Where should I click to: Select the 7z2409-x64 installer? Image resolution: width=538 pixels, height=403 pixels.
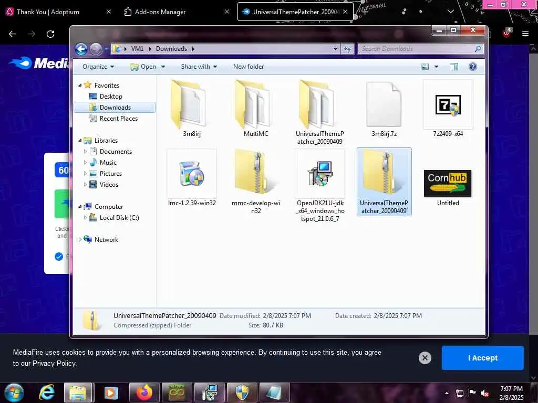coord(448,108)
